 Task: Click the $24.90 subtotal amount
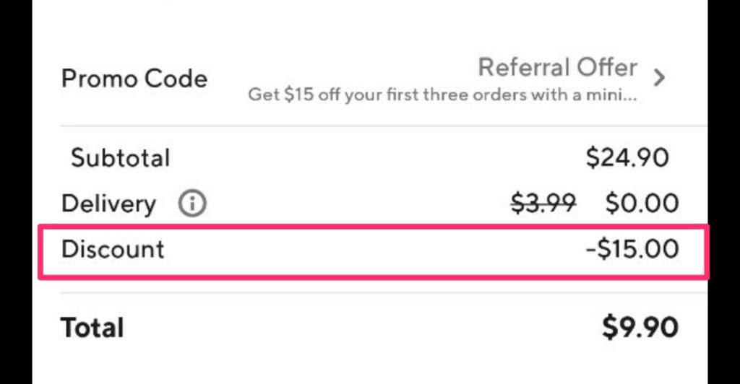(627, 157)
